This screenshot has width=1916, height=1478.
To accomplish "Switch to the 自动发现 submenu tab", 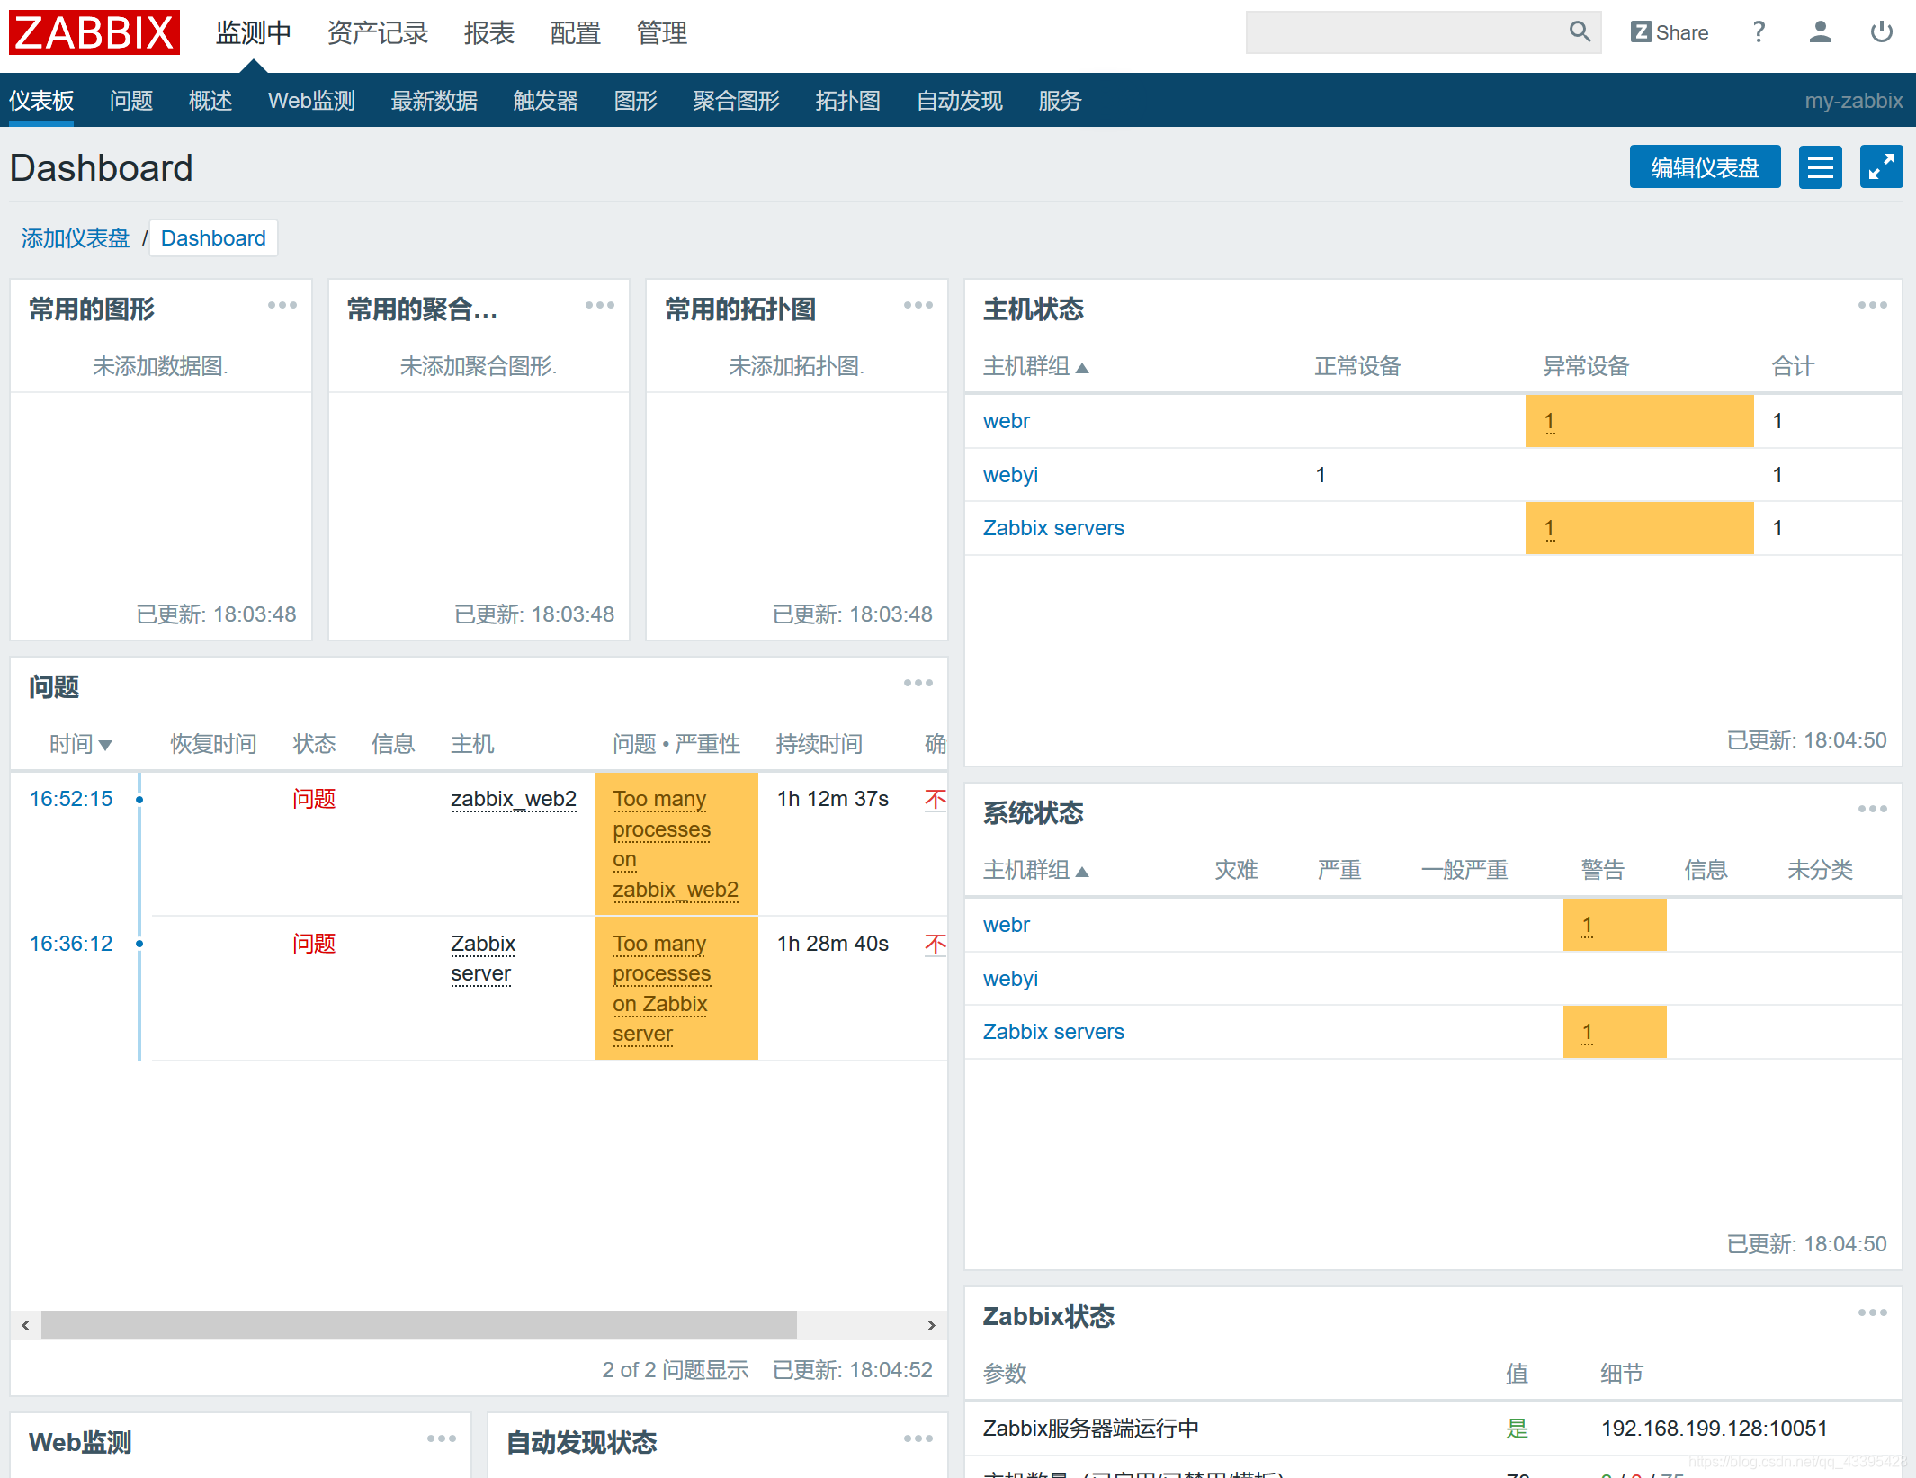I will coord(960,101).
